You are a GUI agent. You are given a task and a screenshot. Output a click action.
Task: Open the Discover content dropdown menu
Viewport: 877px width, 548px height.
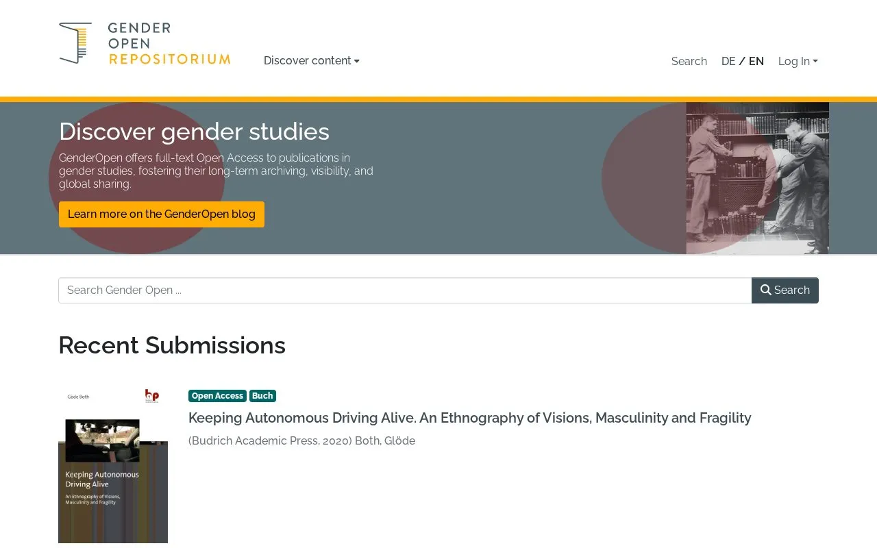point(312,61)
